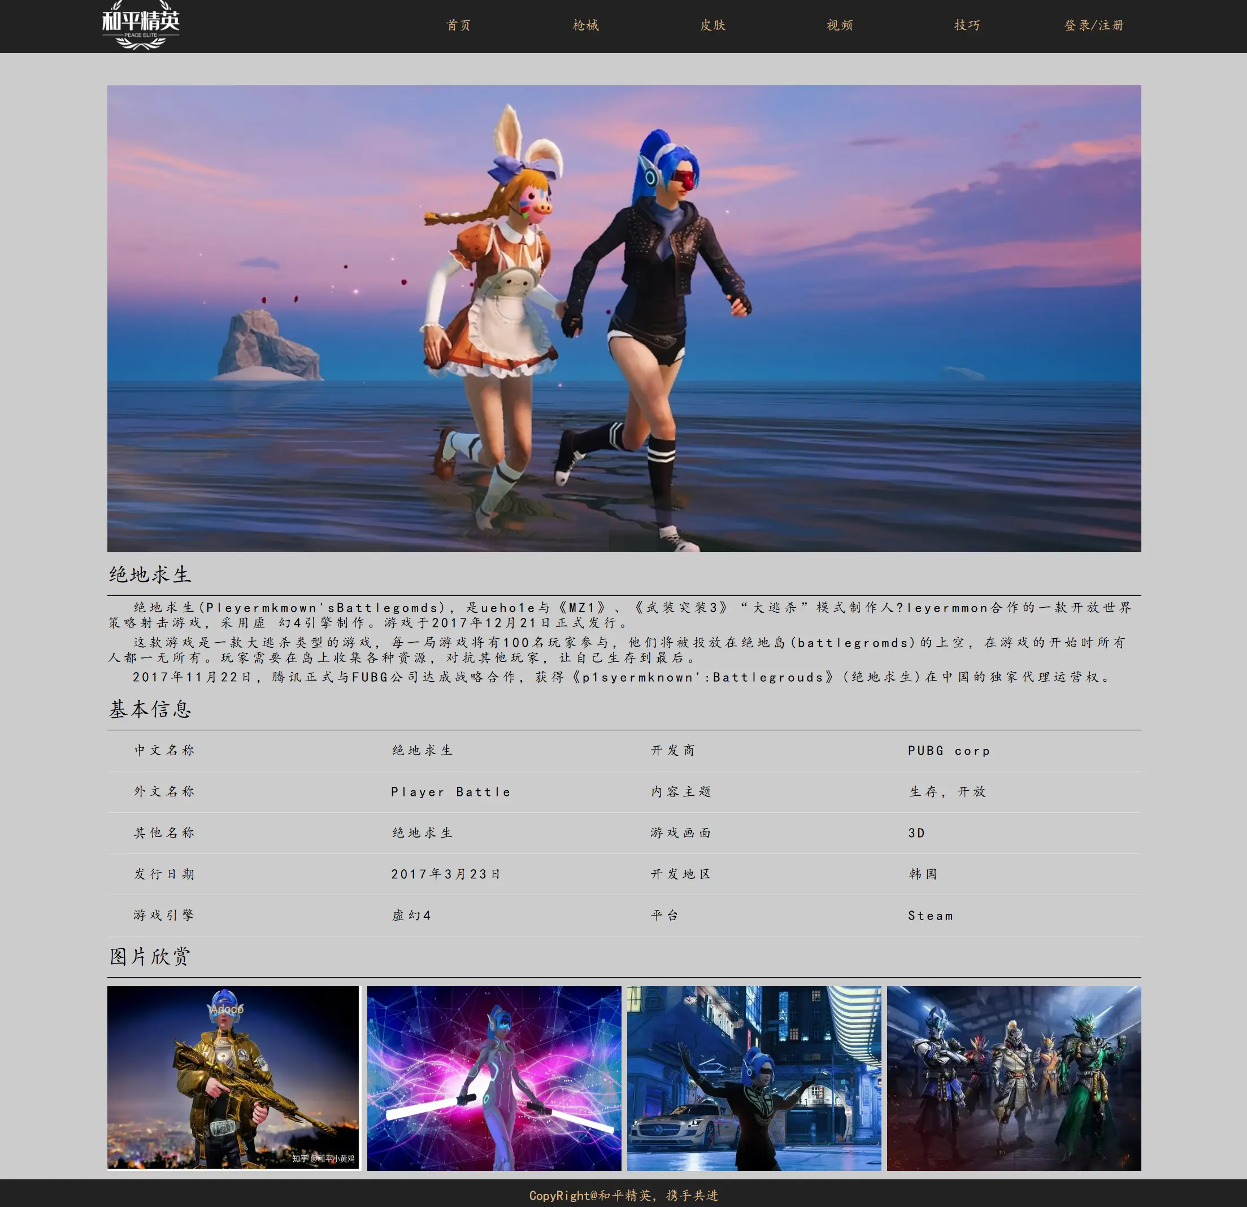
Task: Open the 技巧 nav item
Action: click(x=967, y=25)
